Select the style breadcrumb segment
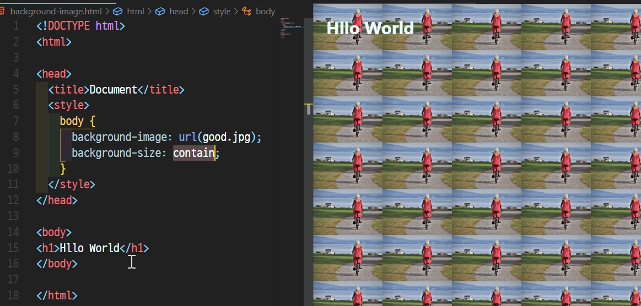The width and height of the screenshot is (641, 306). (x=222, y=12)
